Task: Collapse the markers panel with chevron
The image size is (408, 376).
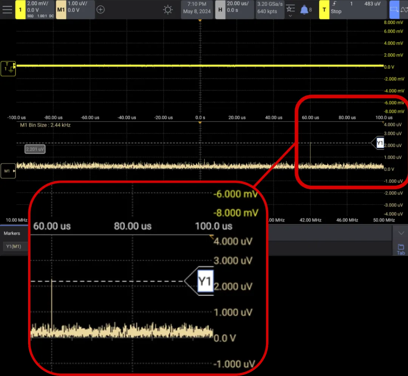Action: pos(401,233)
